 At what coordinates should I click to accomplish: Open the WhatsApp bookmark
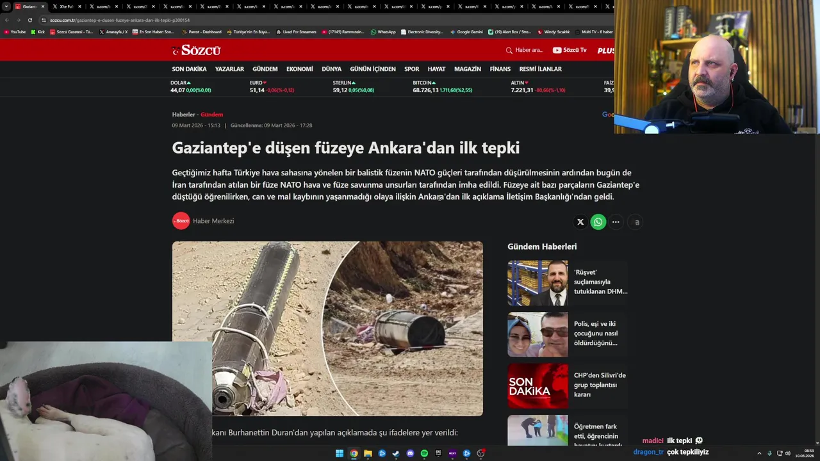coord(383,31)
